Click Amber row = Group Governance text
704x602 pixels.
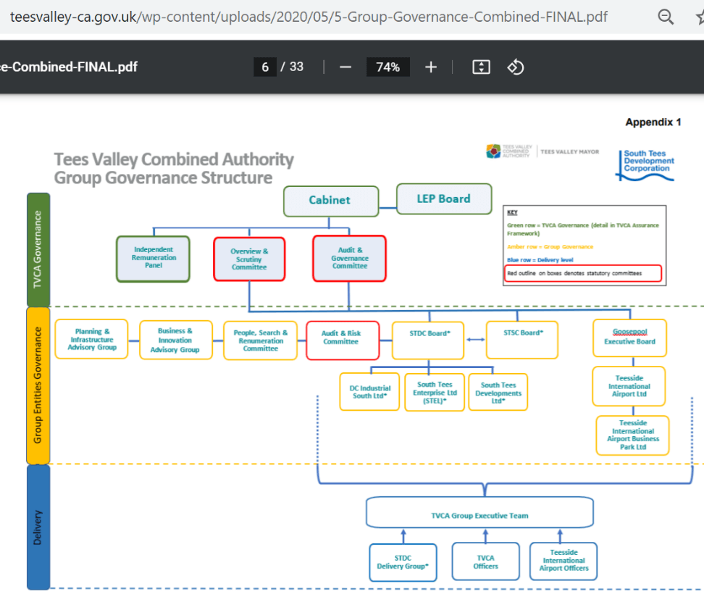click(x=550, y=247)
